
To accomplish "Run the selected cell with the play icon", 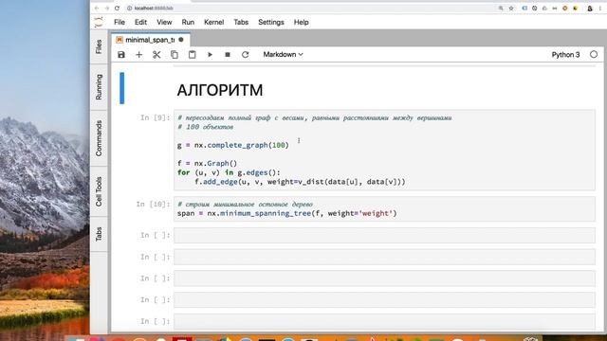I will pyautogui.click(x=210, y=55).
